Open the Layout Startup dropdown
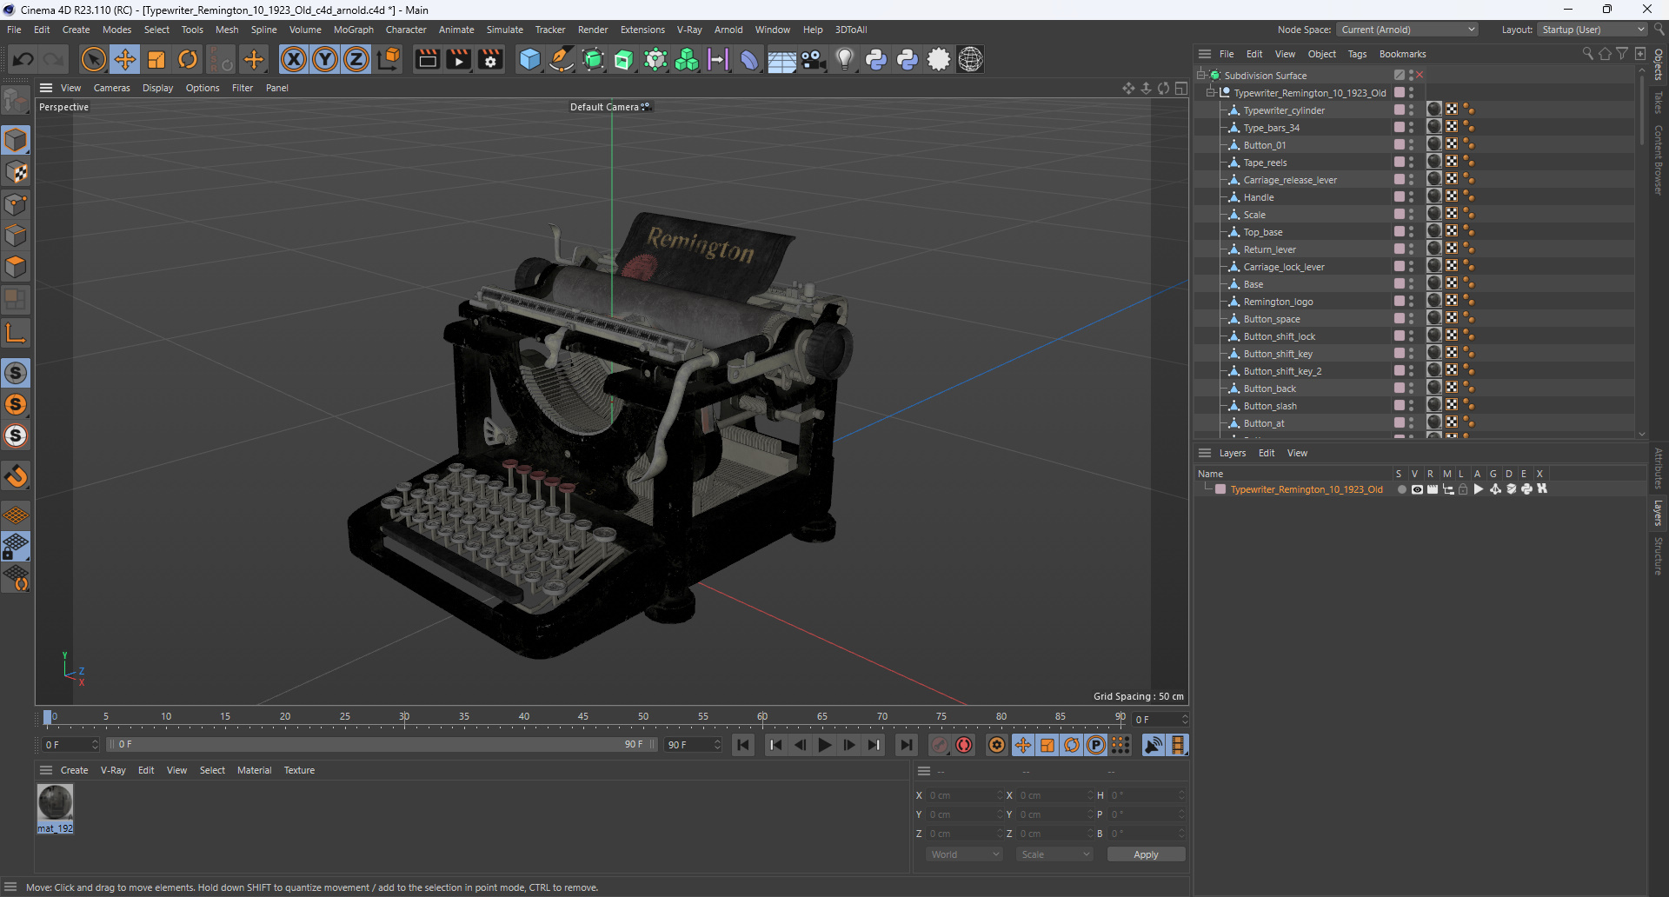1669x897 pixels. pyautogui.click(x=1592, y=30)
